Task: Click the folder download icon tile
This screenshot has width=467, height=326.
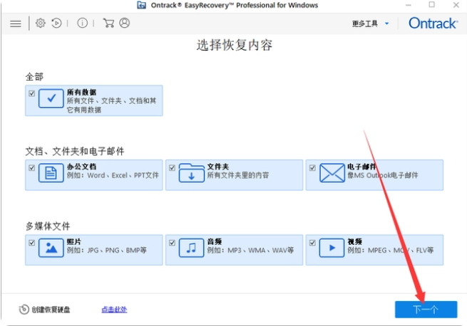Action: [x=191, y=174]
